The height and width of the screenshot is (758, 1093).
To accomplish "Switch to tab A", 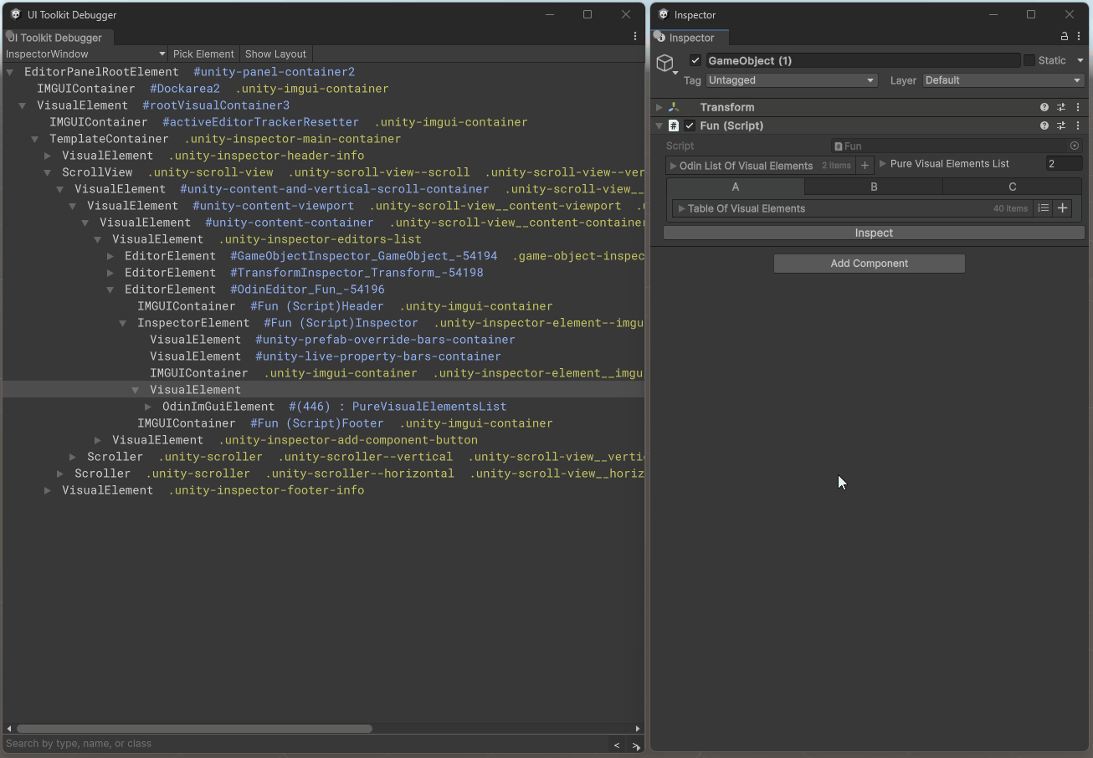I will point(736,187).
